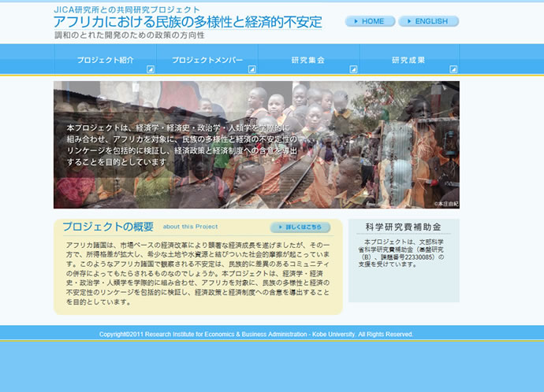This screenshot has width=544, height=392.
Task: Switch to the ENGLISH version
Action: click(428, 21)
